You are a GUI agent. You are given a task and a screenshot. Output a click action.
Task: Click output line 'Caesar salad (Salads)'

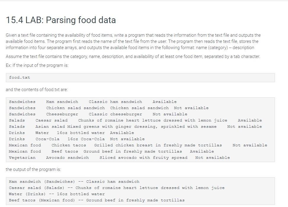(x=117, y=188)
